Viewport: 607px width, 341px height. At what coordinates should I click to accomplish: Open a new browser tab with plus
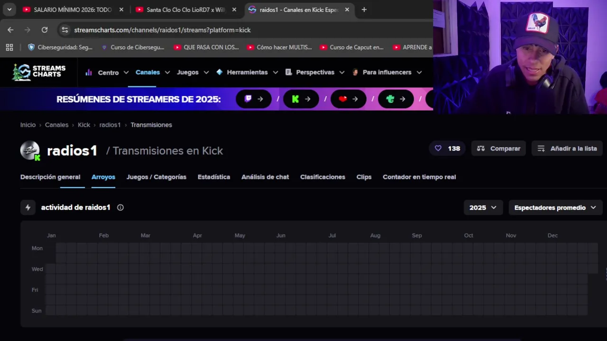point(364,9)
